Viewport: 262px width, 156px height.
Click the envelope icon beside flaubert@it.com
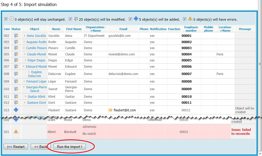(110, 110)
